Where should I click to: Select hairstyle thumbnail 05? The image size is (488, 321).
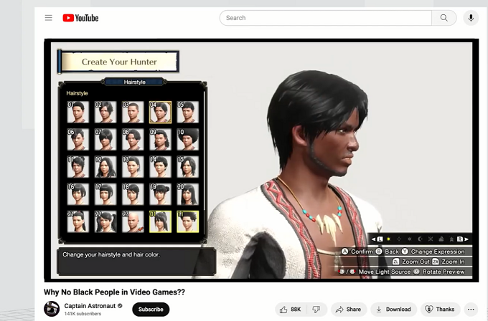pos(188,112)
